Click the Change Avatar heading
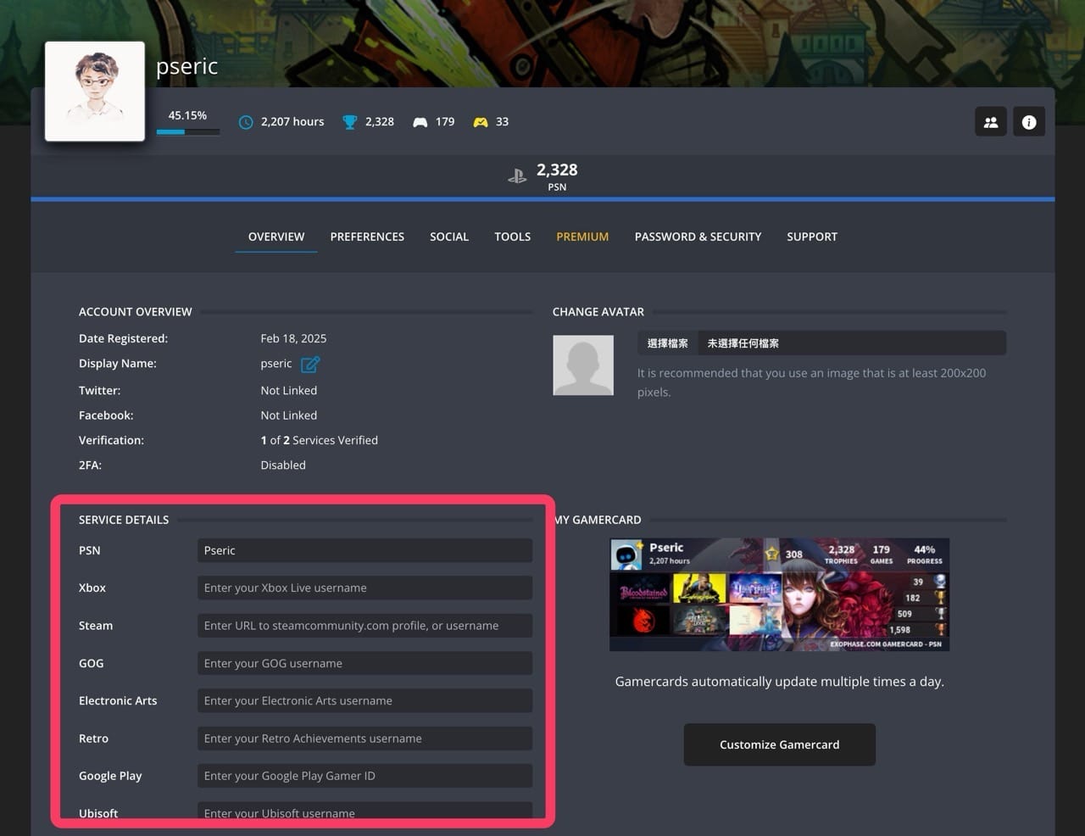1085x836 pixels. click(x=598, y=312)
